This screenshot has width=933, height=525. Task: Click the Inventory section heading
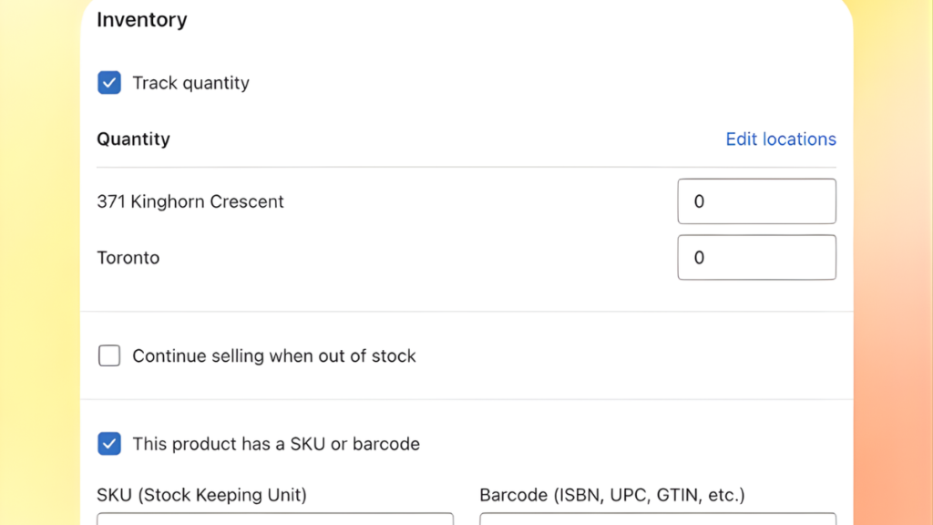[x=141, y=19]
